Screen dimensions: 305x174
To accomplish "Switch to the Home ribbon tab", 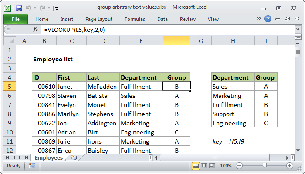I will tap(42, 19).
